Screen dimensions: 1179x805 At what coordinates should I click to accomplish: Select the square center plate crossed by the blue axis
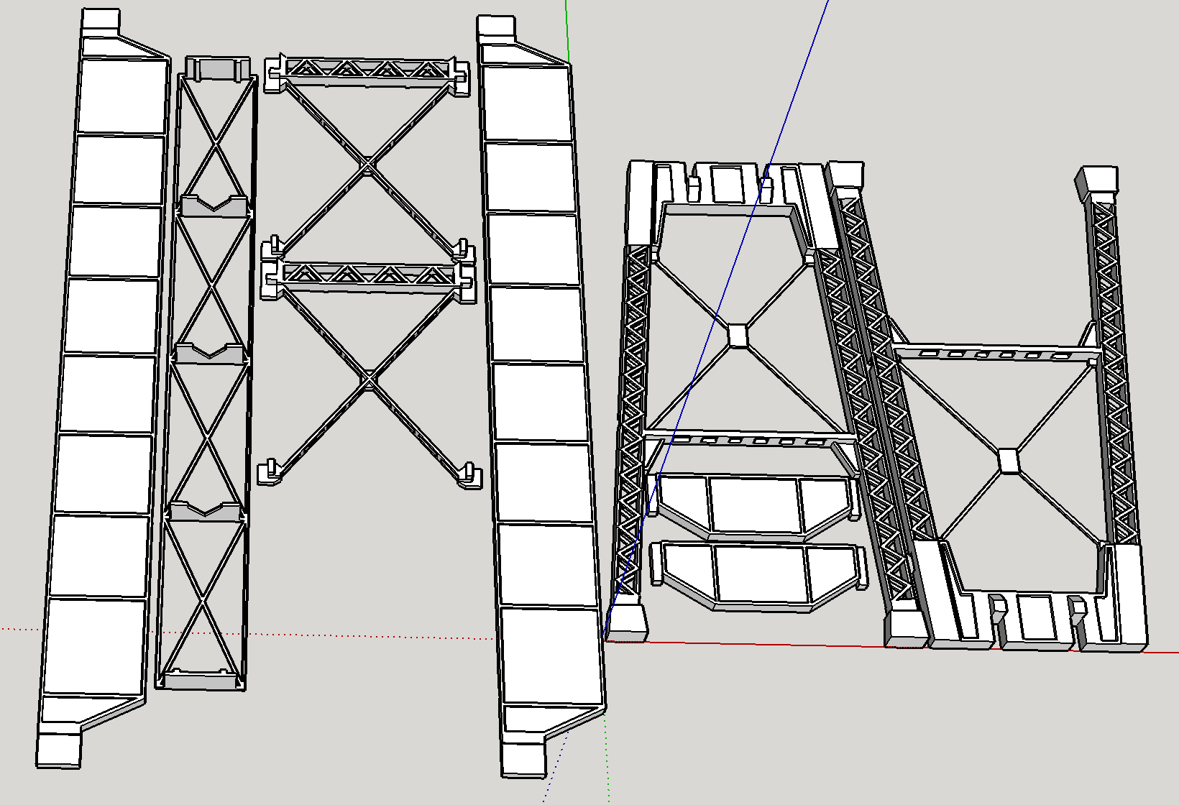click(738, 336)
